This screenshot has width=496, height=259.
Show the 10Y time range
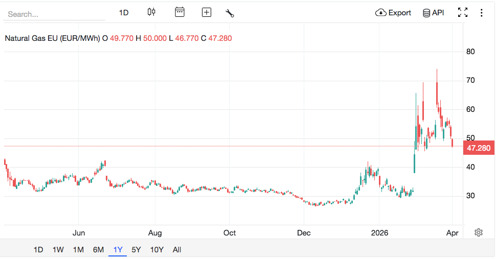156,250
